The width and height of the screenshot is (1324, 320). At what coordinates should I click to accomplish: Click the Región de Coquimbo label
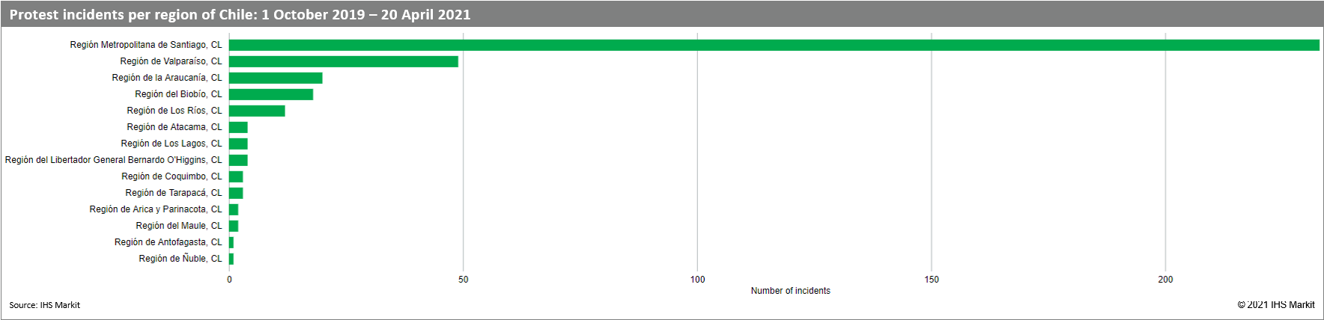click(x=171, y=176)
